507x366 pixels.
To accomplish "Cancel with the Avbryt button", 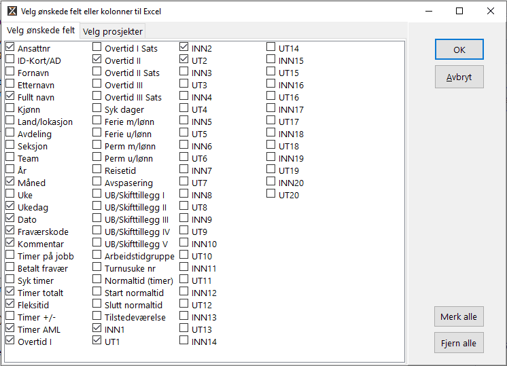I will coord(459,77).
